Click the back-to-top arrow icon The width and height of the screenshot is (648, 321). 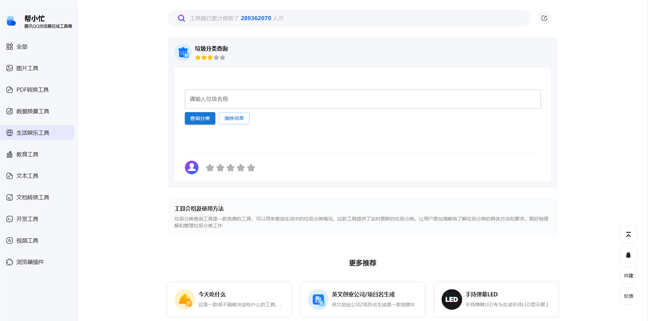pyautogui.click(x=628, y=235)
